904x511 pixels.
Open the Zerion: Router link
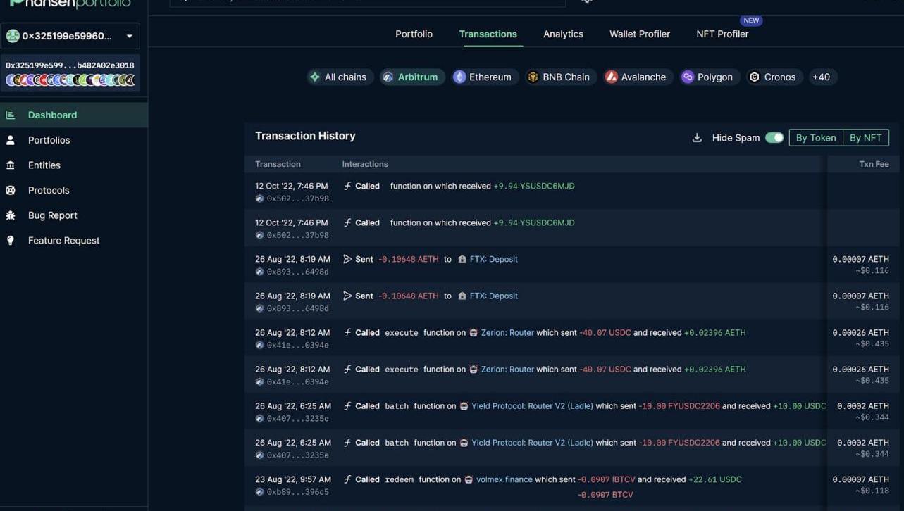[x=507, y=333]
